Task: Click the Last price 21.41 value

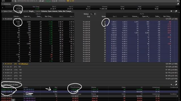Action: pos(19,9)
